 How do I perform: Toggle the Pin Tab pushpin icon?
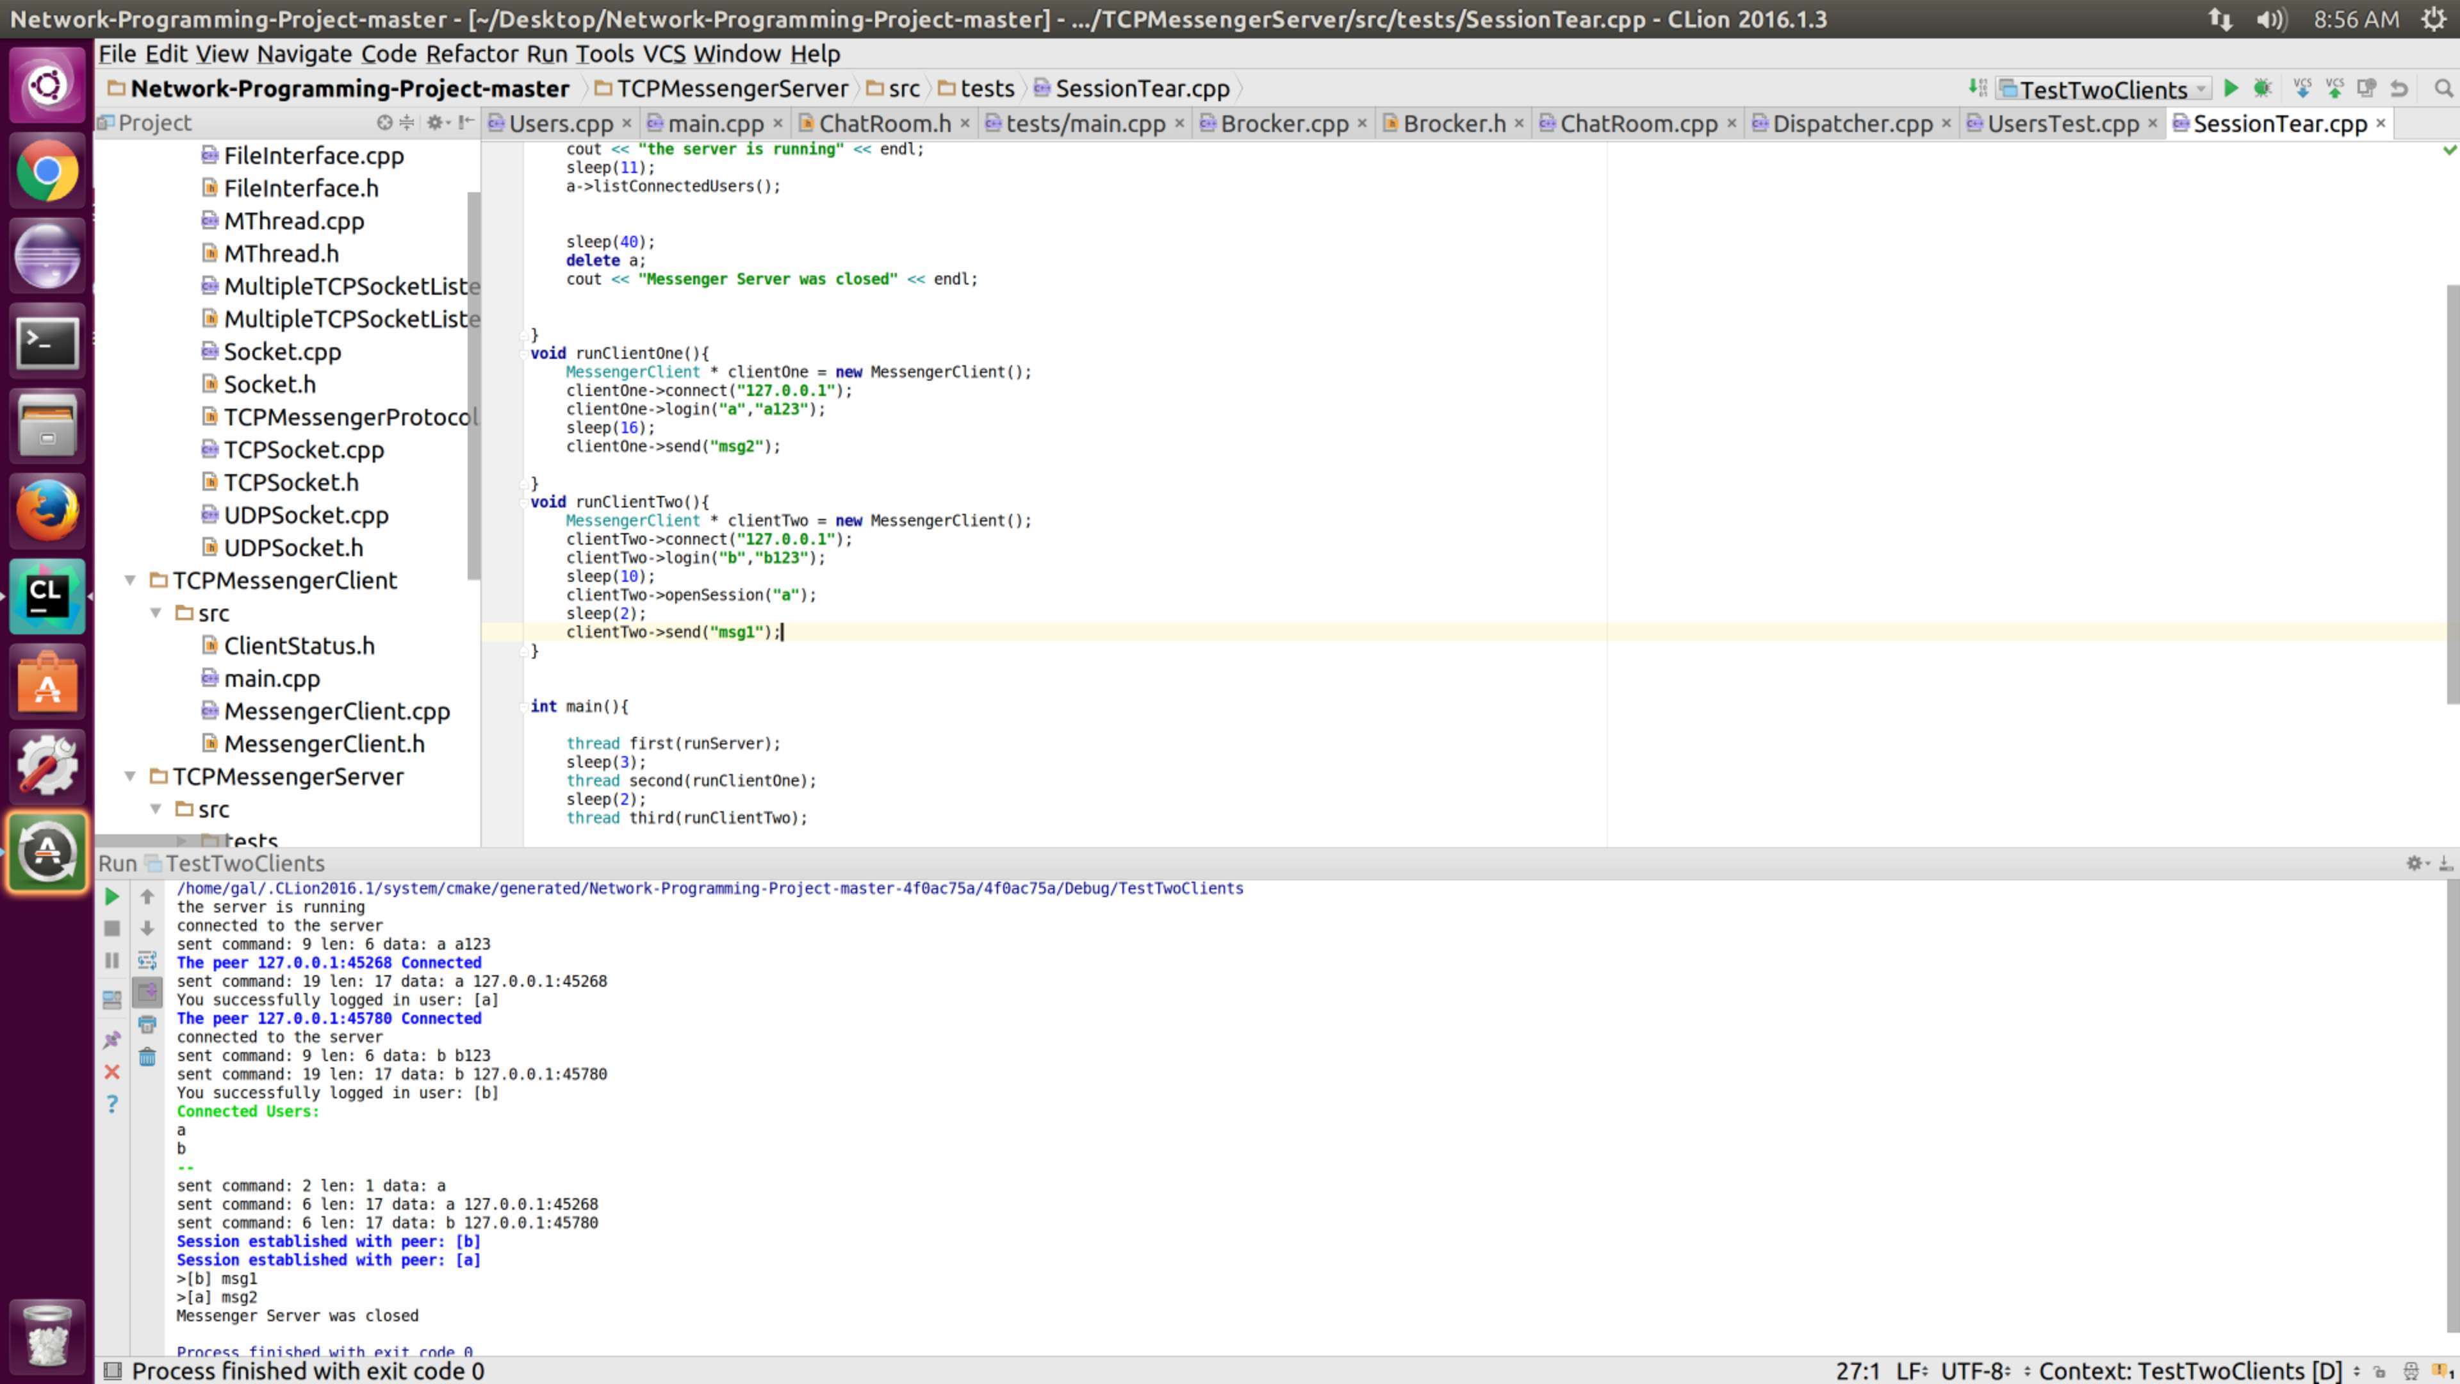111,1039
